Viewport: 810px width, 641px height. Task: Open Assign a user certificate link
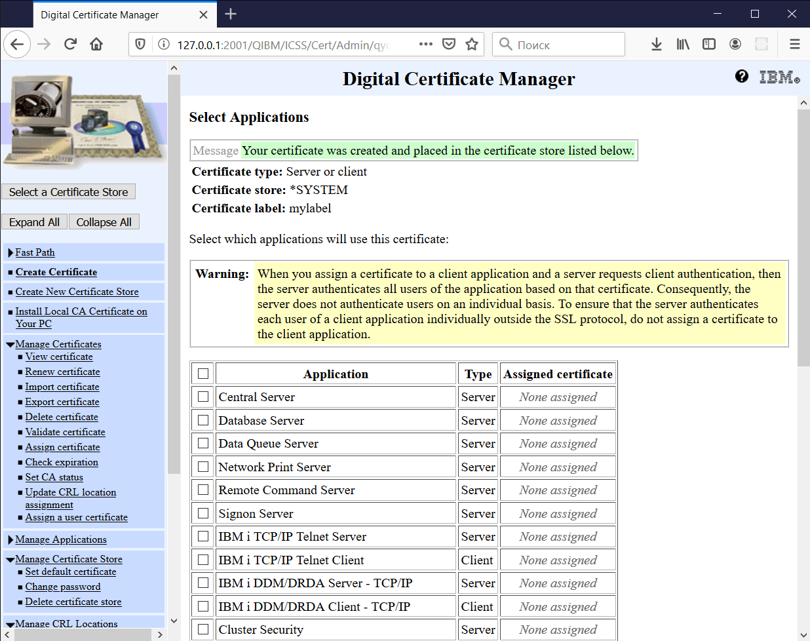tap(77, 517)
